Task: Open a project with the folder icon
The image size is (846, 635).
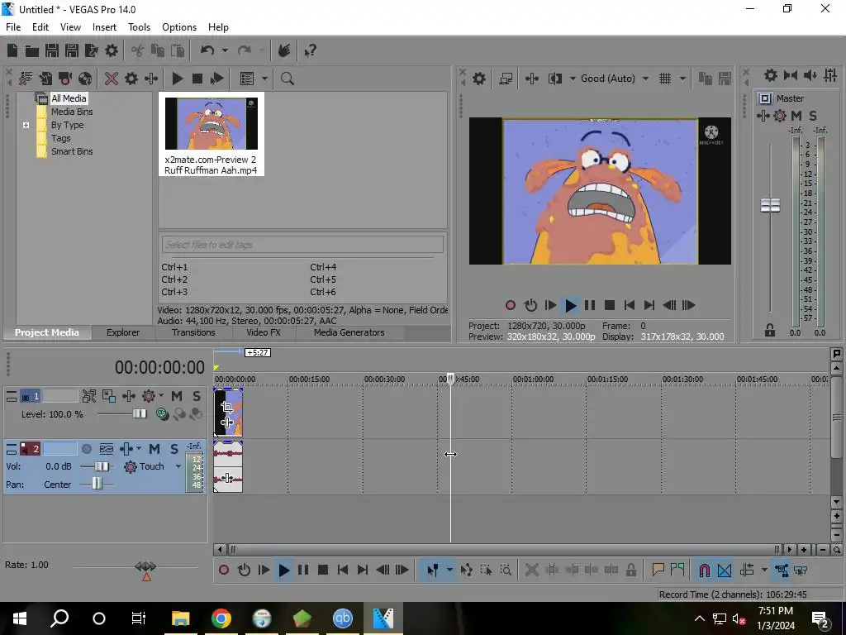Action: click(32, 50)
